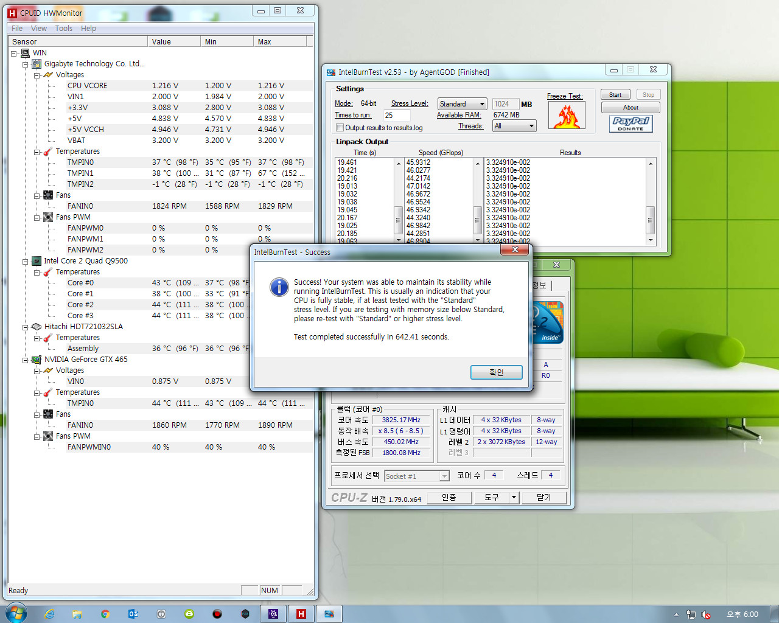Open the Stress Level dropdown showing Standard
The height and width of the screenshot is (623, 779).
point(463,104)
